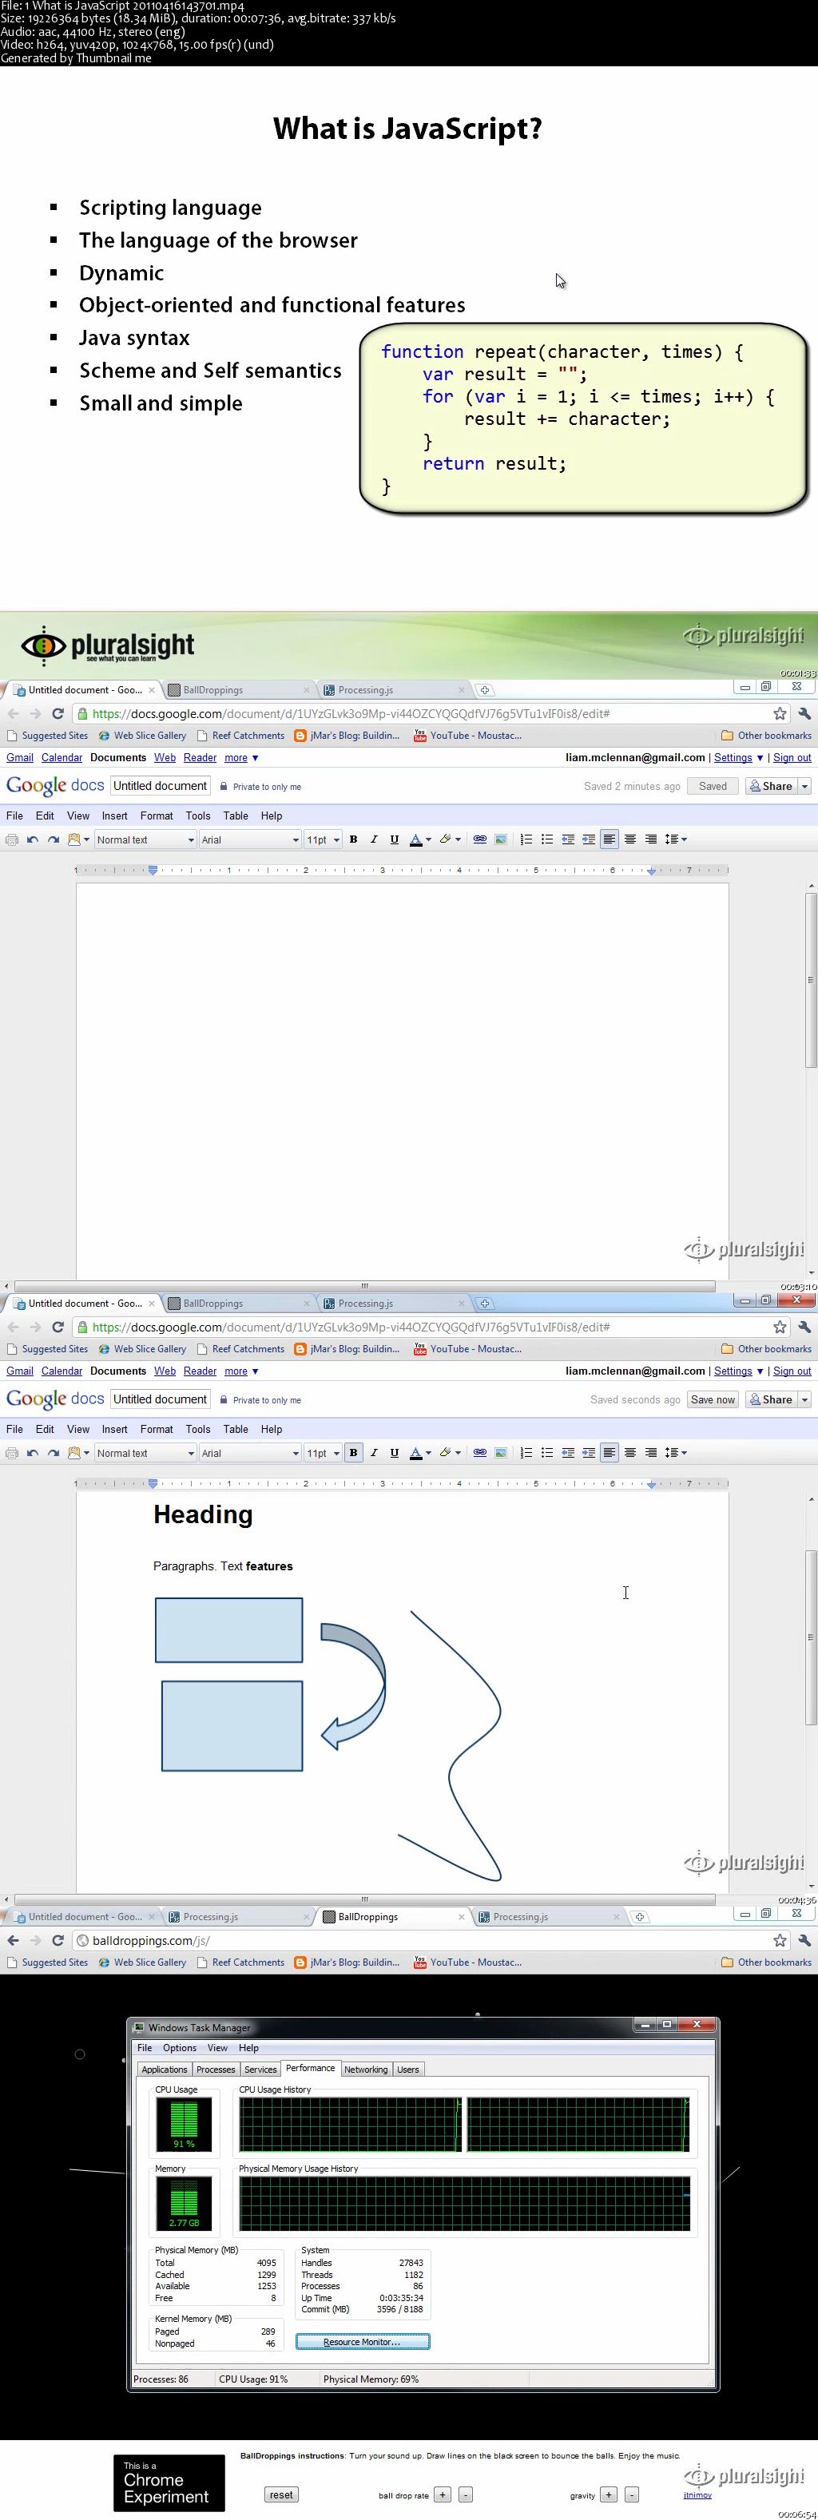Open text color picker in empty-document Docs toolbar
This screenshot has width=818, height=2520.
(419, 839)
